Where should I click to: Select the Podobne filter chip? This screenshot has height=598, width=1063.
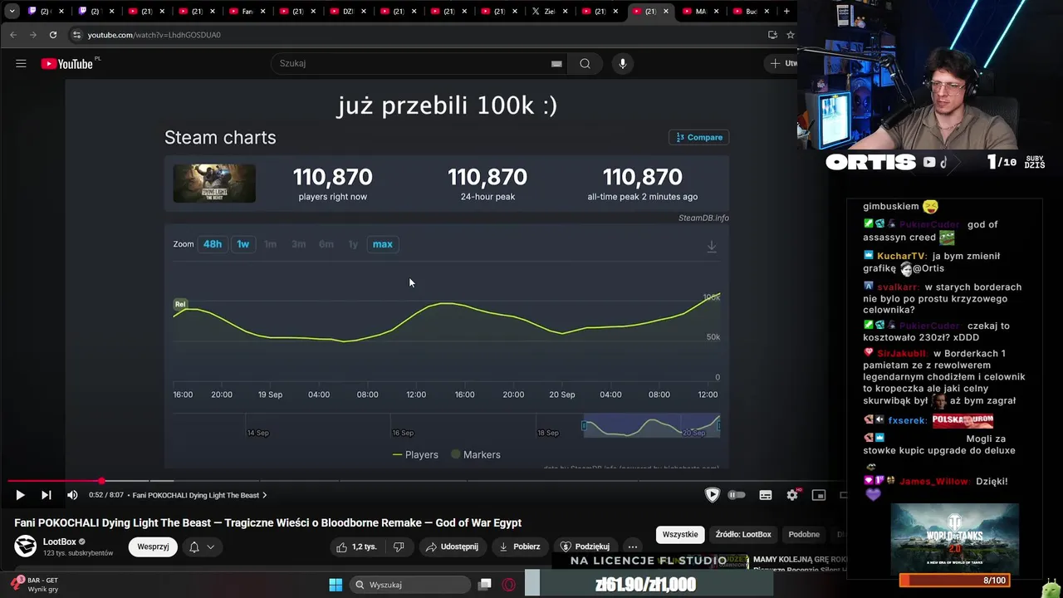(x=804, y=534)
